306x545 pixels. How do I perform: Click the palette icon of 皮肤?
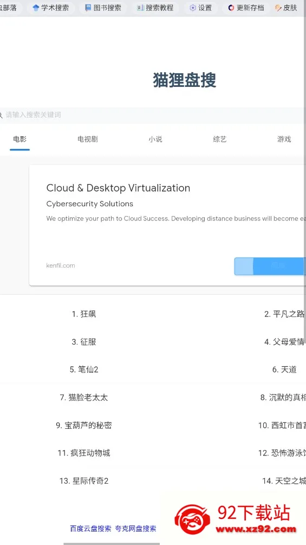pyautogui.click(x=278, y=8)
